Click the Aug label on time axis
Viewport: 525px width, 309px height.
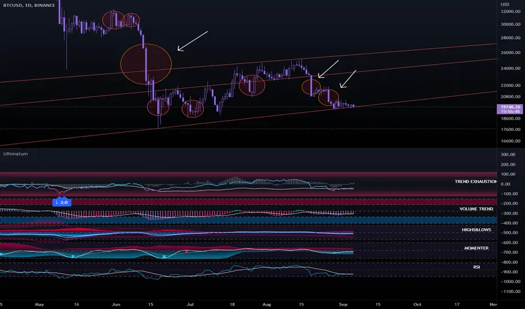[266, 305]
